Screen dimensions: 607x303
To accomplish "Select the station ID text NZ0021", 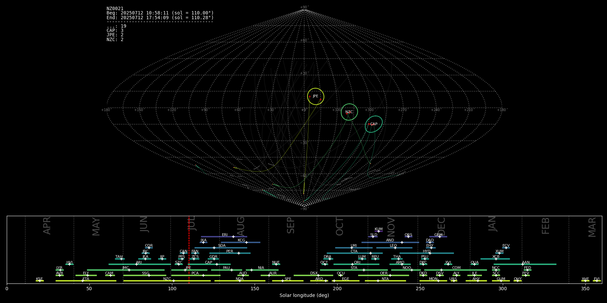I will click(115, 9).
